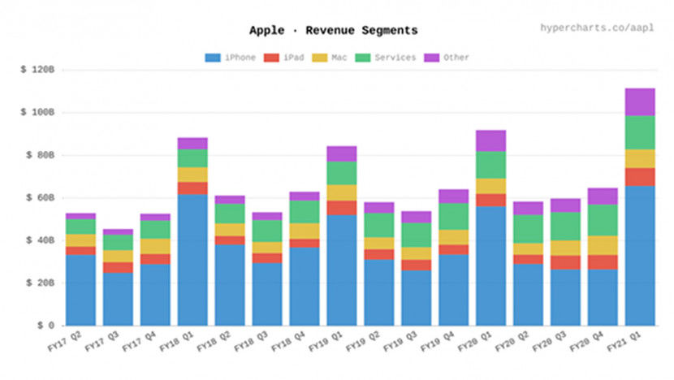Select the FY19 Q3 Services green segment
The width and height of the screenshot is (674, 380).
point(416,235)
